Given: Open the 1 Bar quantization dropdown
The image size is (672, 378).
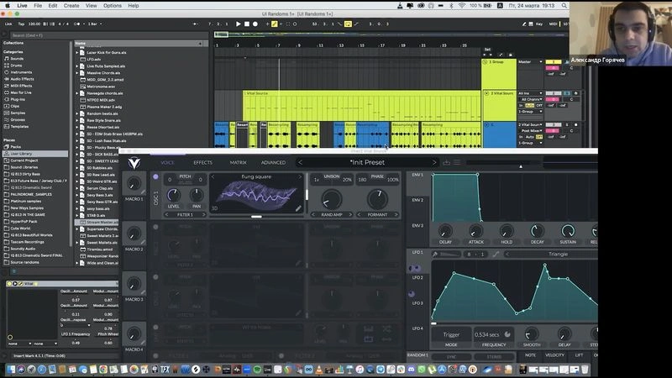Looking at the screenshot, I should click(95, 24).
